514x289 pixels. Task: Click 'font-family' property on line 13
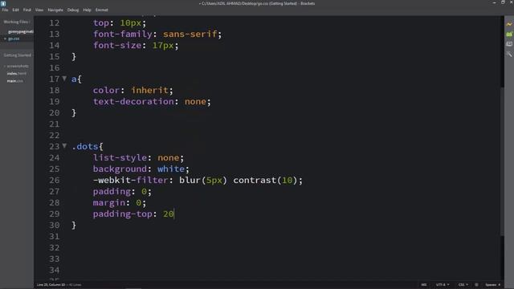(123, 34)
